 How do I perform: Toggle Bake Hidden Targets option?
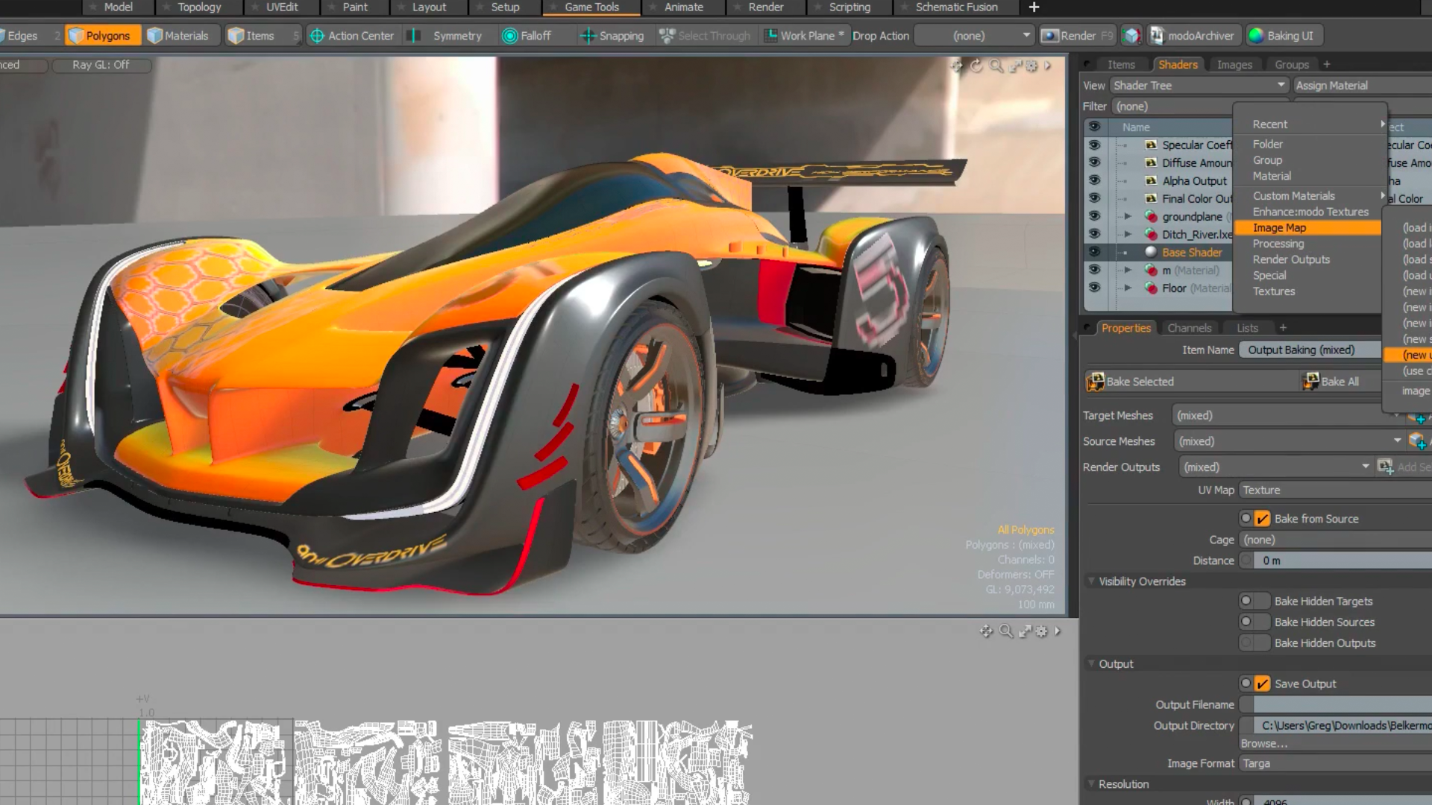[x=1254, y=600]
